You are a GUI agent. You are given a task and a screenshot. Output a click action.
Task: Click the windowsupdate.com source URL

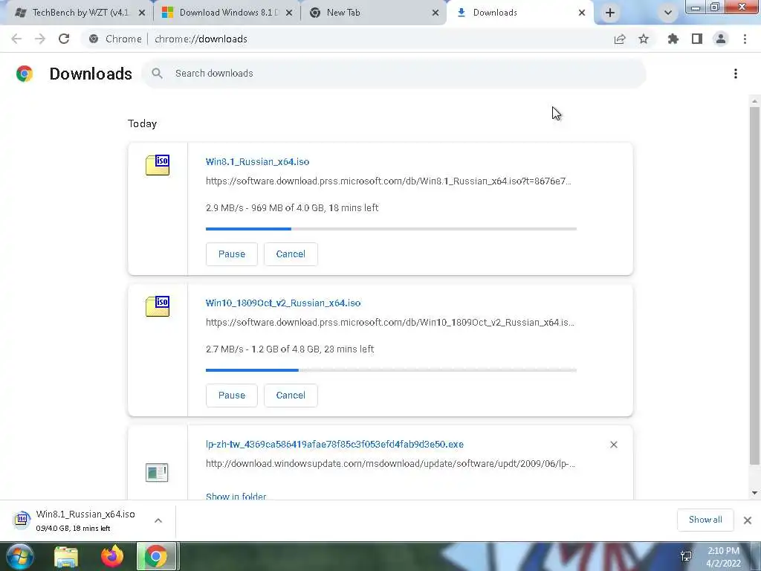click(x=390, y=464)
